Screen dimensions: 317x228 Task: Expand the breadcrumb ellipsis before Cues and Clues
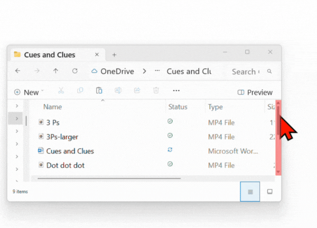click(157, 71)
